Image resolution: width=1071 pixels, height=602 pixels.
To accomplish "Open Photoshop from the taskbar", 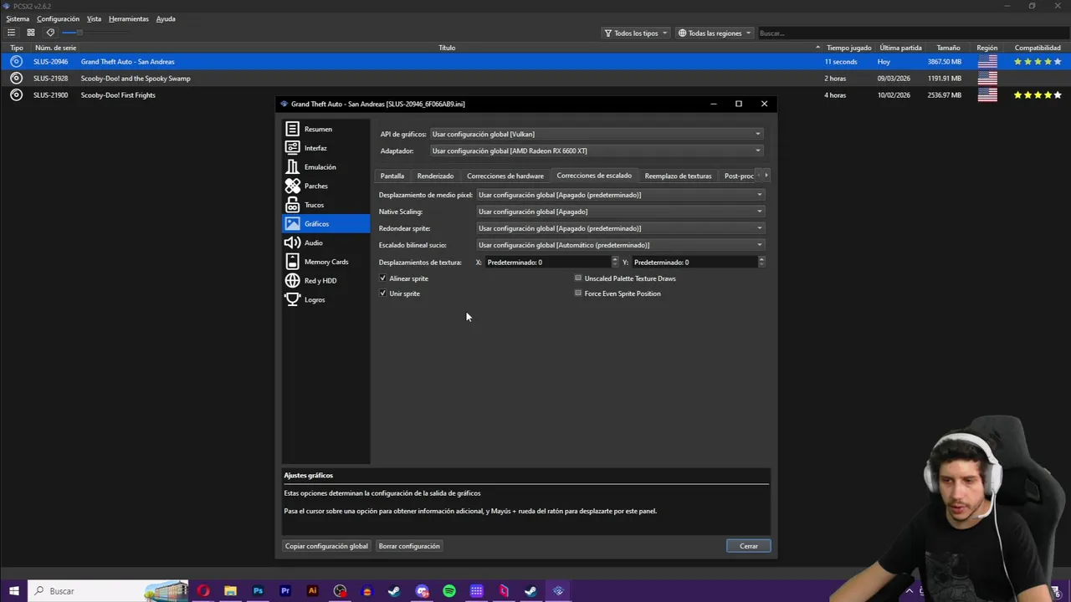I will (x=258, y=591).
